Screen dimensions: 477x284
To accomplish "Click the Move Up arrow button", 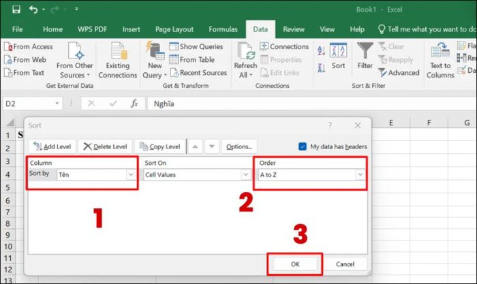I will pyautogui.click(x=196, y=146).
